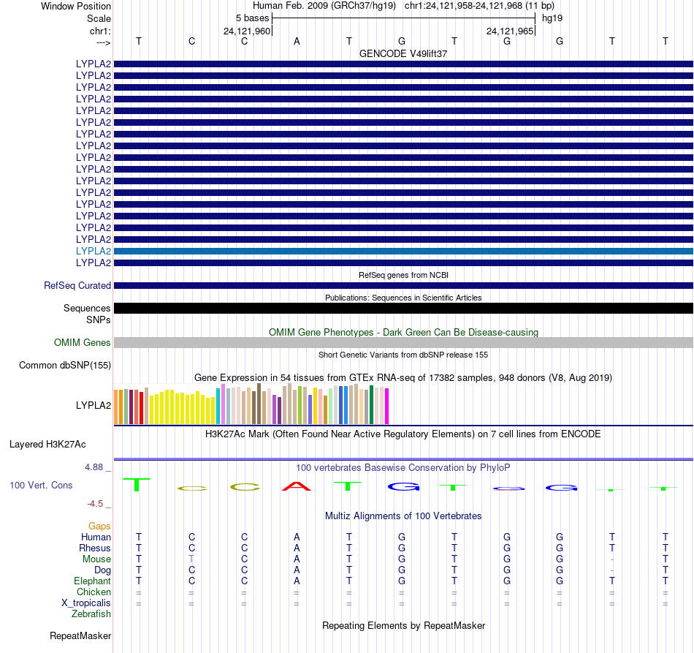Open the H3K27Ac Mark ENCODE track title
Viewport: 694px width, 653px height.
tap(403, 434)
